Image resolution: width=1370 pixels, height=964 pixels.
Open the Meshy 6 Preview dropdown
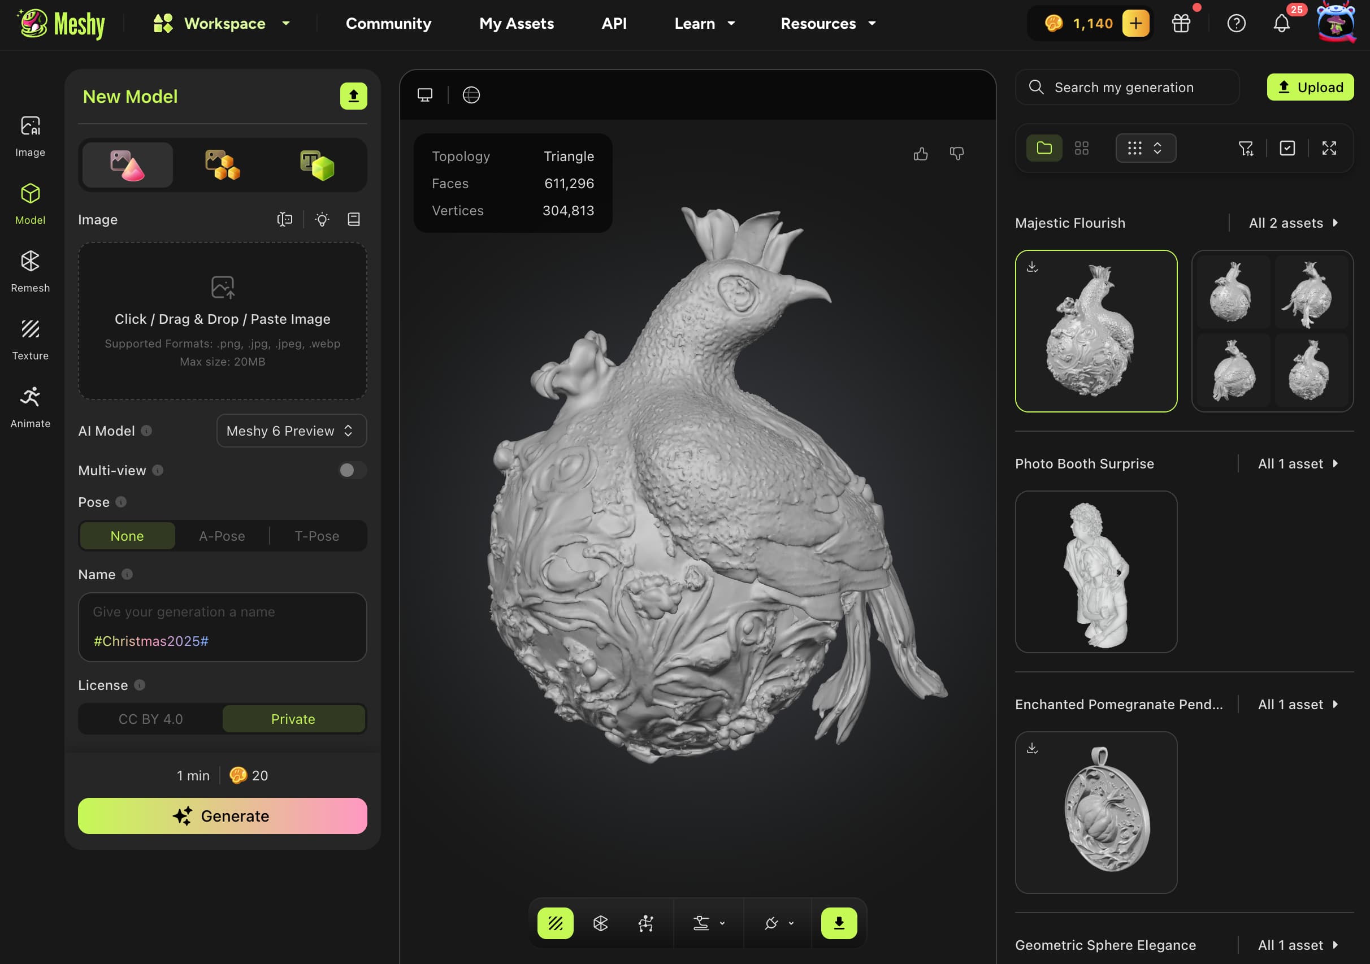291,431
